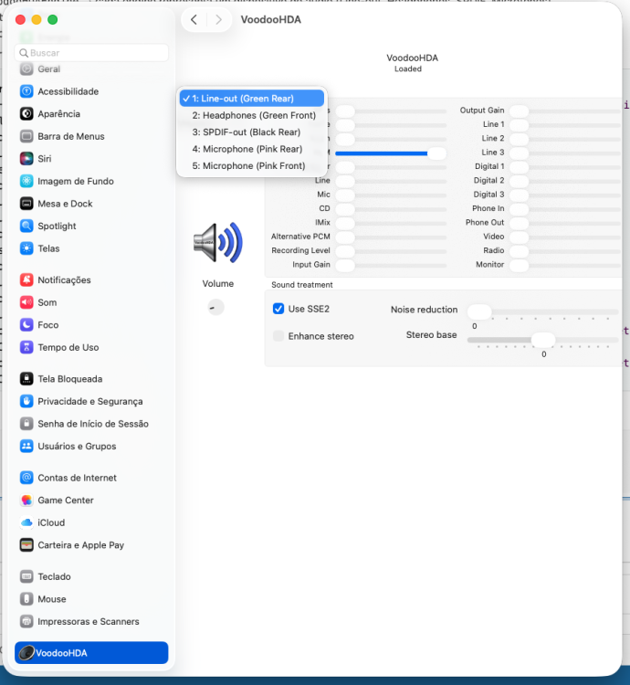Open the Telas icon in sidebar

click(x=26, y=248)
